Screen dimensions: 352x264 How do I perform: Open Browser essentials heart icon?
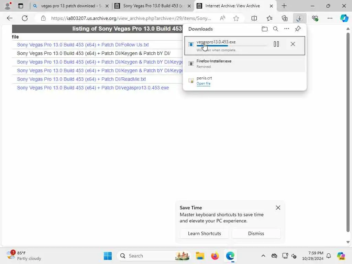(315, 18)
